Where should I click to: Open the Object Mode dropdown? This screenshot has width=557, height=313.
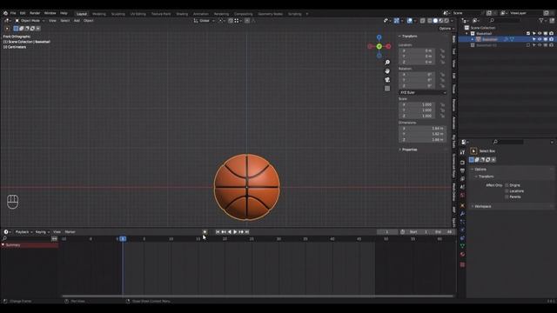tap(30, 21)
